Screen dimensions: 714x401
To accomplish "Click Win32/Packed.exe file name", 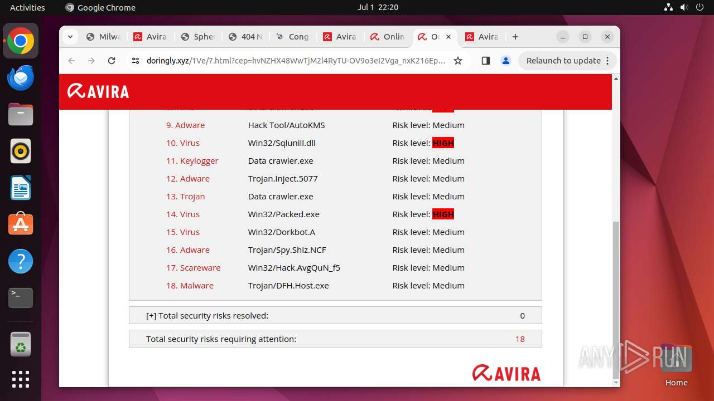I will coord(283,214).
